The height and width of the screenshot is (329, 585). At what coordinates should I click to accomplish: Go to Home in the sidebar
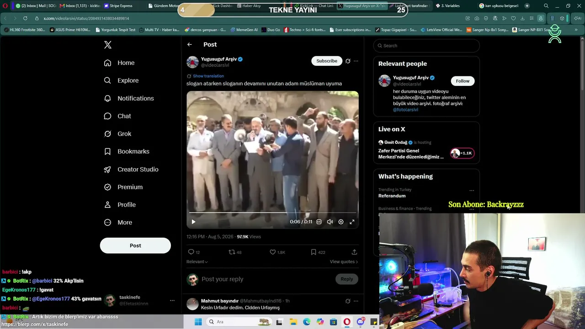tap(119, 63)
